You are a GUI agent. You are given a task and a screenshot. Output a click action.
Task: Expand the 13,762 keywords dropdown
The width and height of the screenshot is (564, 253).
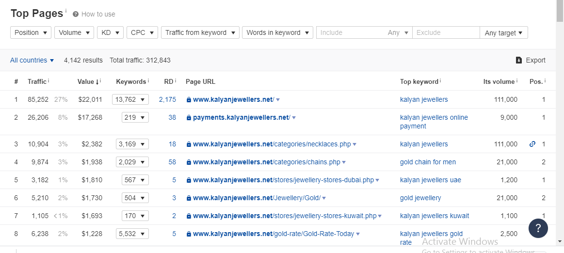pyautogui.click(x=130, y=99)
